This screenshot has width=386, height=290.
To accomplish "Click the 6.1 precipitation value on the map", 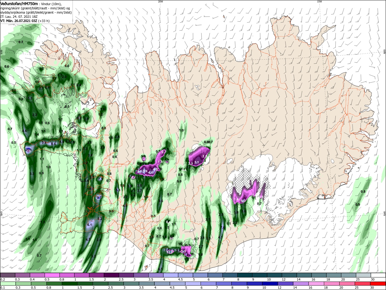I will 89,225.
